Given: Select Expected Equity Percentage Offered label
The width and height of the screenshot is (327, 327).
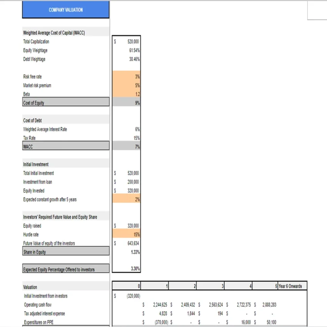Looking at the screenshot, I should tap(66, 268).
